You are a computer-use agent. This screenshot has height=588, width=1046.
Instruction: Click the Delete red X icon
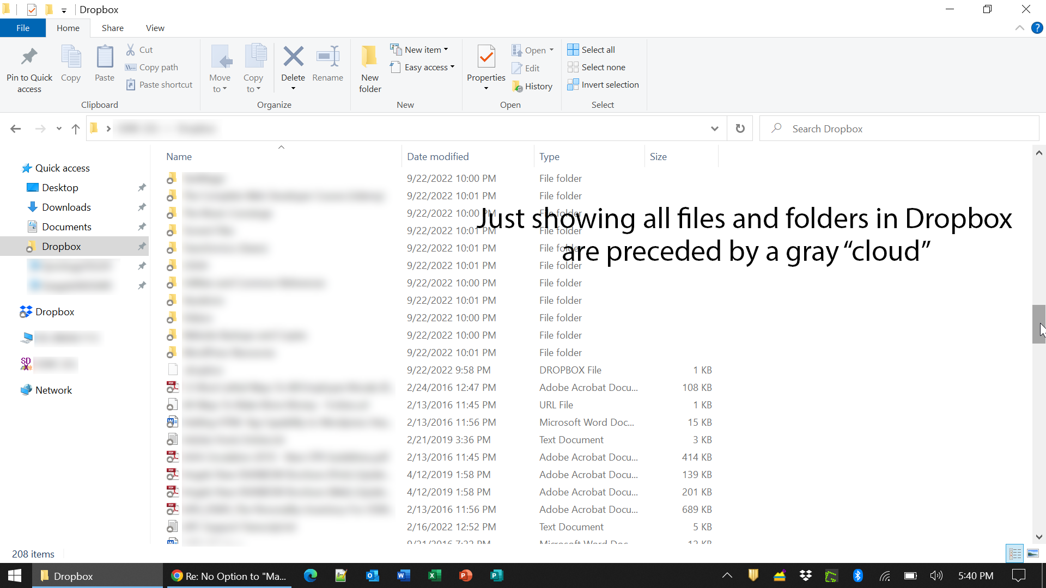pyautogui.click(x=293, y=56)
